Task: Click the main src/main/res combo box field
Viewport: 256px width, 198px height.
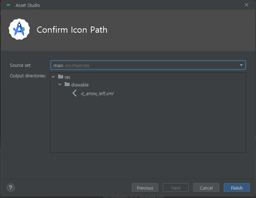Action: pos(148,65)
